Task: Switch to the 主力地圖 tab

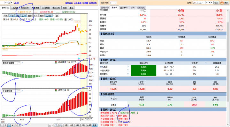Action: [46, 8]
